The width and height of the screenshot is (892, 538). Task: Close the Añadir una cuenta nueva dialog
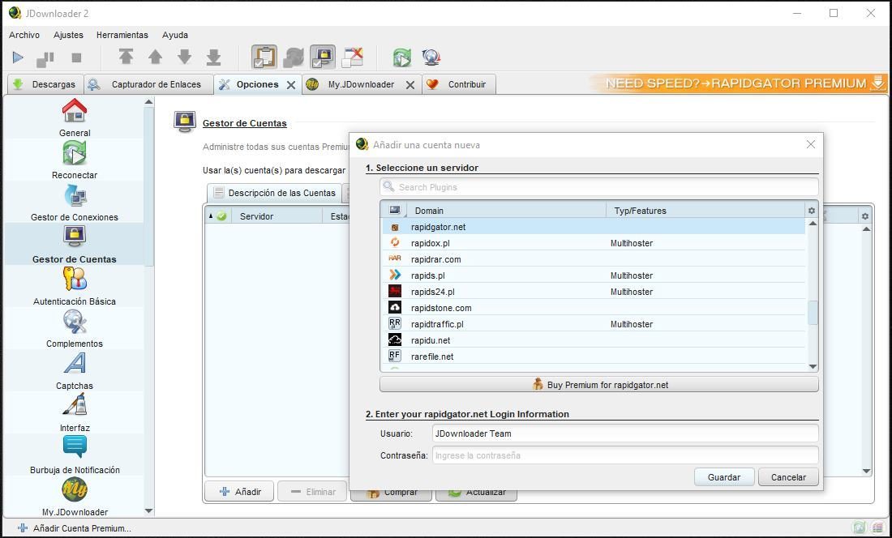811,145
